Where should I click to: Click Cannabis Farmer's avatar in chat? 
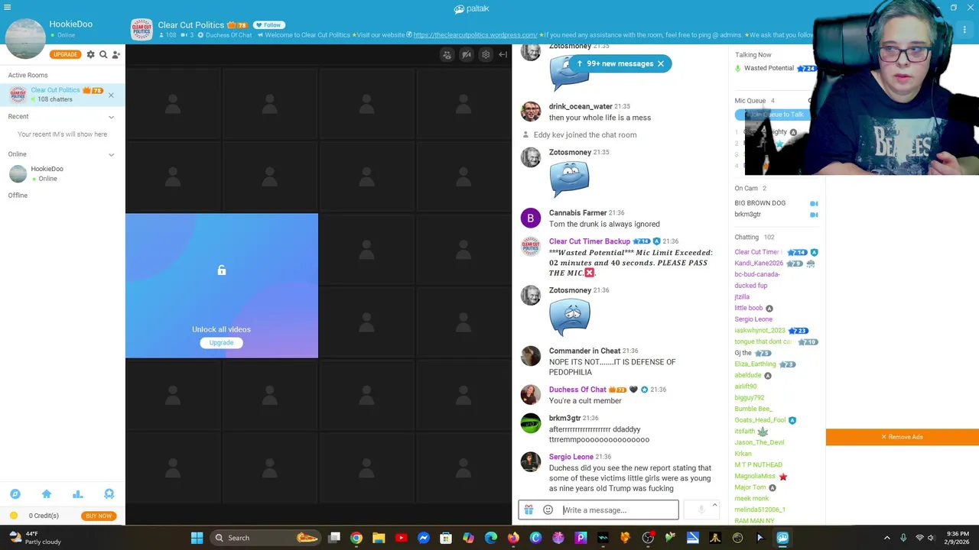pyautogui.click(x=531, y=218)
